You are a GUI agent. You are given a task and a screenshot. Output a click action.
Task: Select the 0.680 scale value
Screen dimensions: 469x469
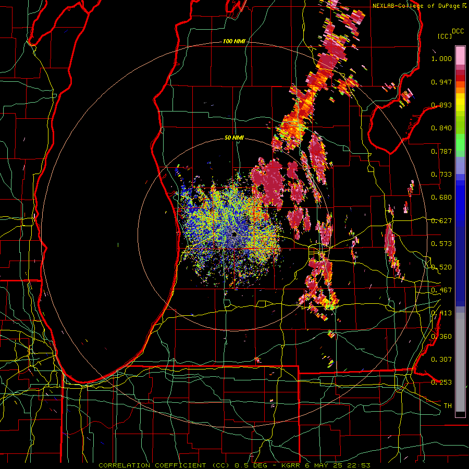pos(441,198)
